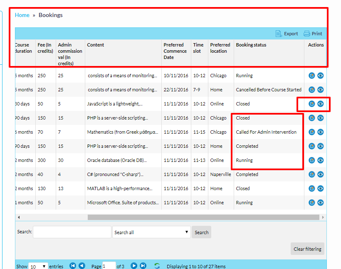This screenshot has width=341, height=269.
Task: View the Cancelled Before Course Started booking
Action: point(321,90)
